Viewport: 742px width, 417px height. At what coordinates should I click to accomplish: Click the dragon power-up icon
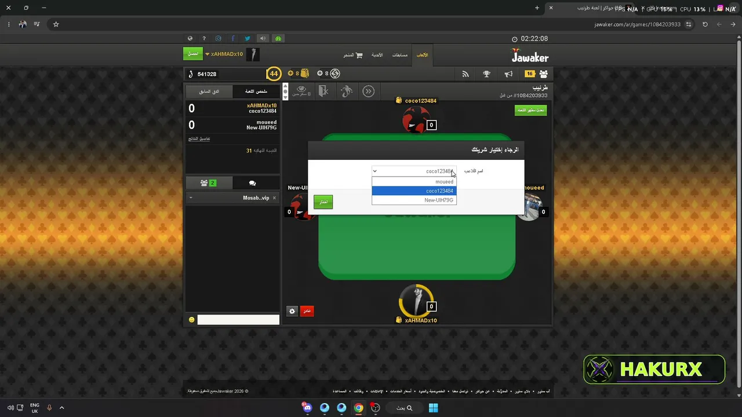click(x=347, y=91)
